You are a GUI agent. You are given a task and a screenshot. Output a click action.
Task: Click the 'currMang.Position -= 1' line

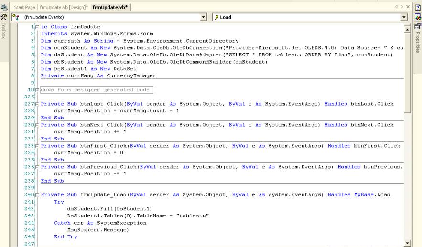point(90,174)
